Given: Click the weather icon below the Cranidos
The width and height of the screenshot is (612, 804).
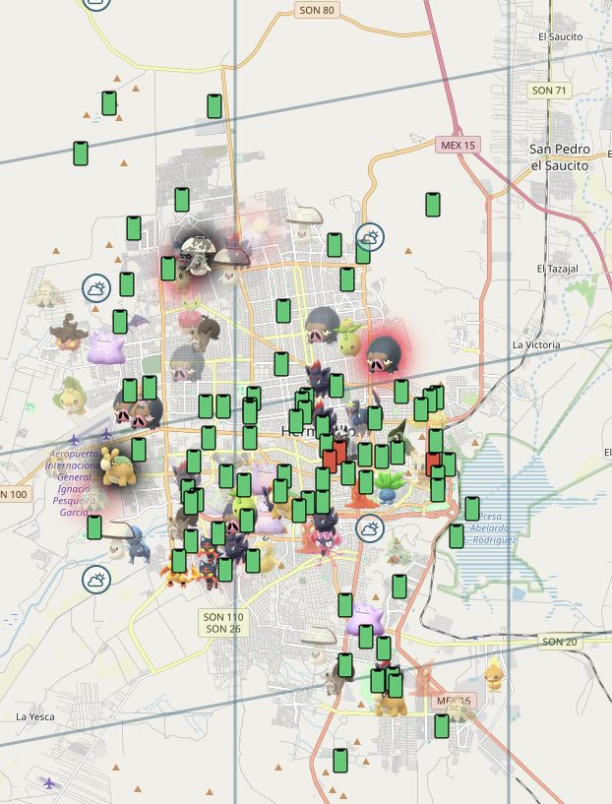Looking at the screenshot, I should click(x=96, y=580).
